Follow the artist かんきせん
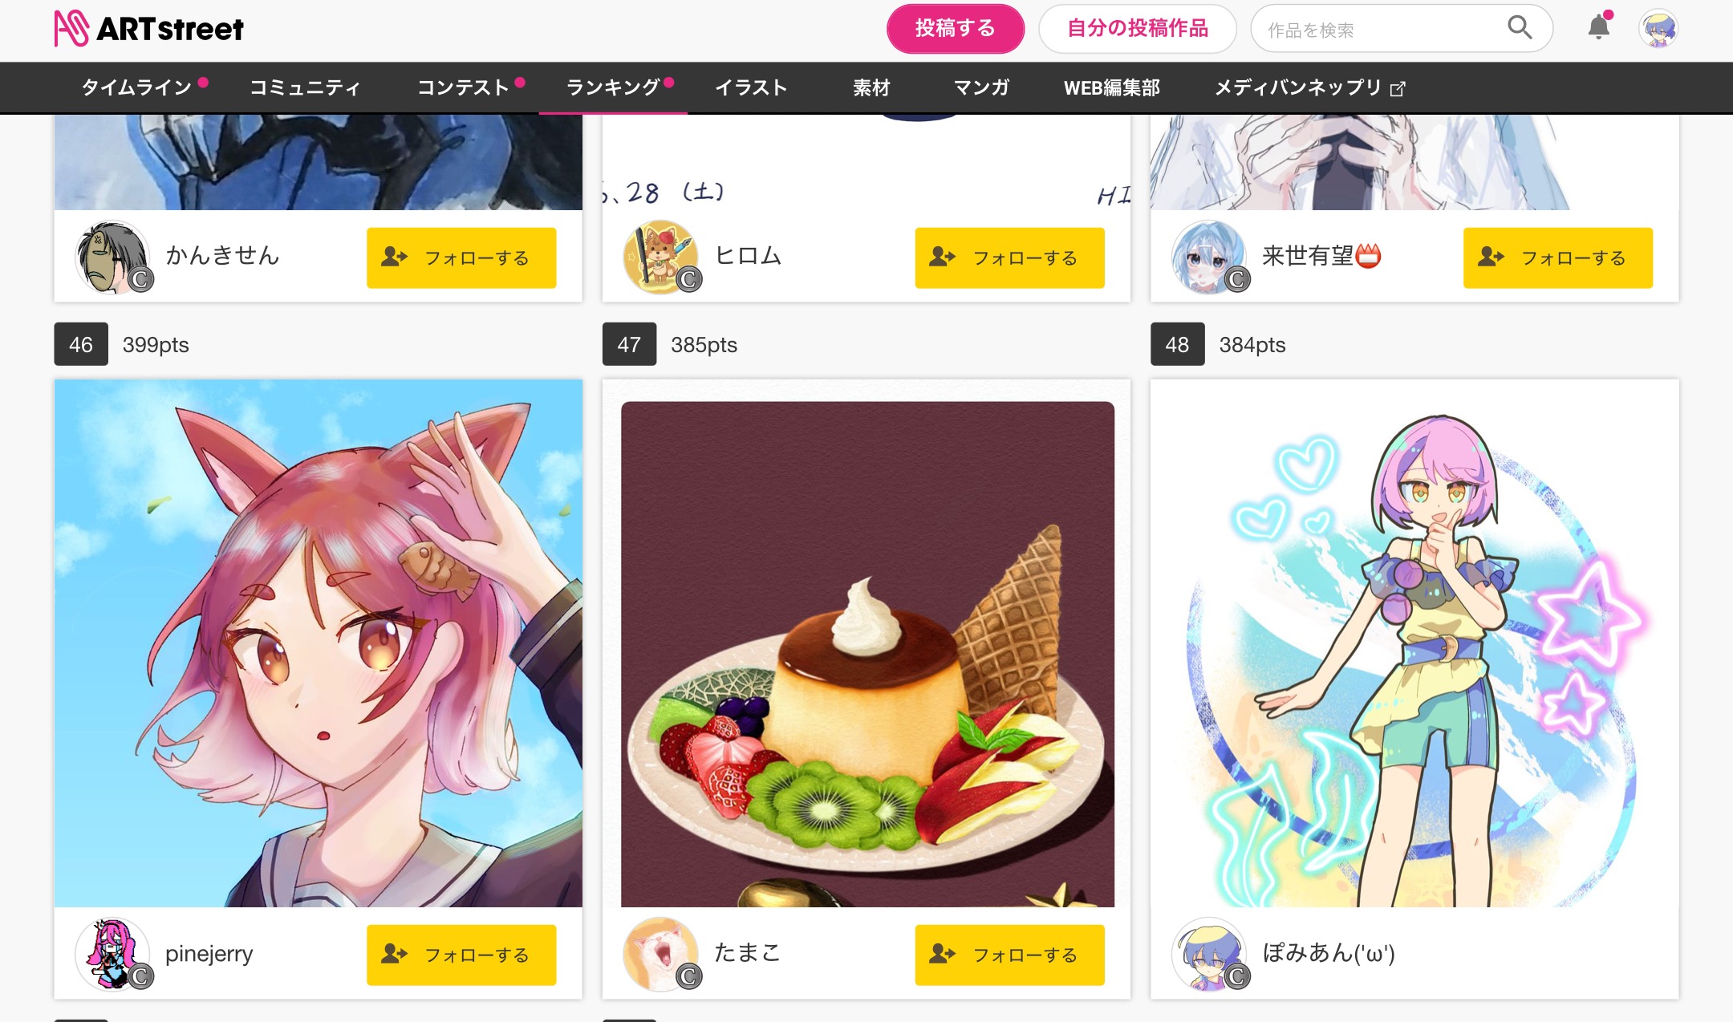This screenshot has height=1022, width=1733. point(461,258)
